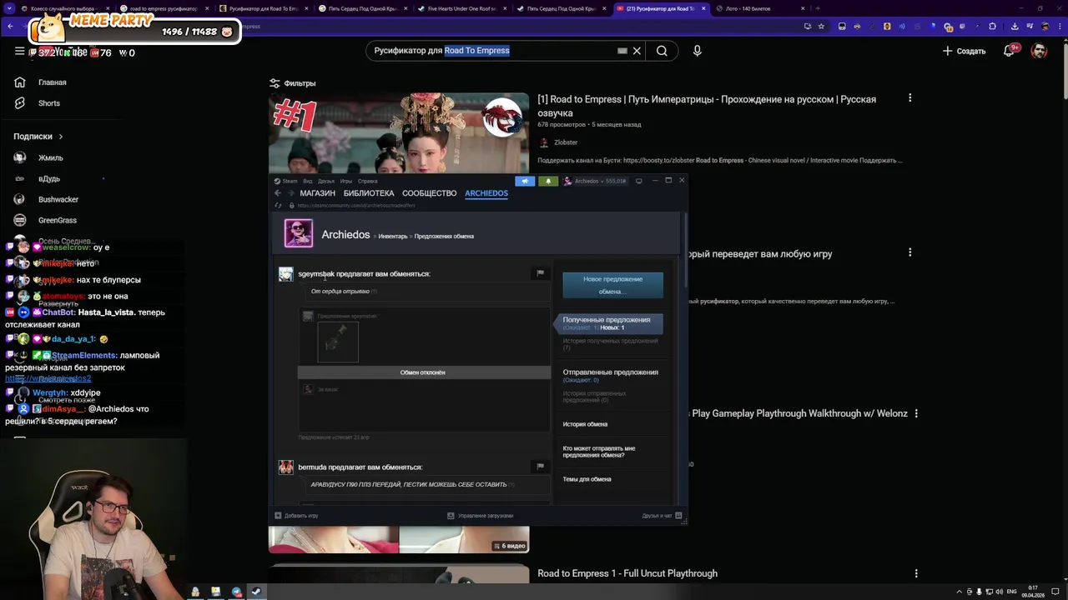This screenshot has width=1068, height=600.
Task: Open the three-dot menu for Zlobster video
Action: pyautogui.click(x=909, y=98)
